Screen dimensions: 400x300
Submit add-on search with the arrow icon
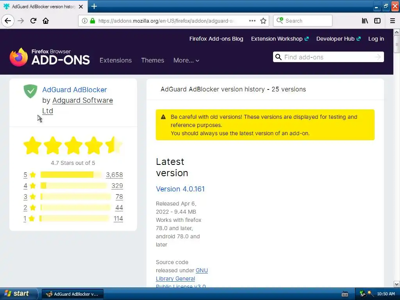coord(378,57)
